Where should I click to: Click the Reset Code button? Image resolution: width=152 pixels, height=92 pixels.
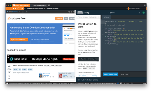124,74
